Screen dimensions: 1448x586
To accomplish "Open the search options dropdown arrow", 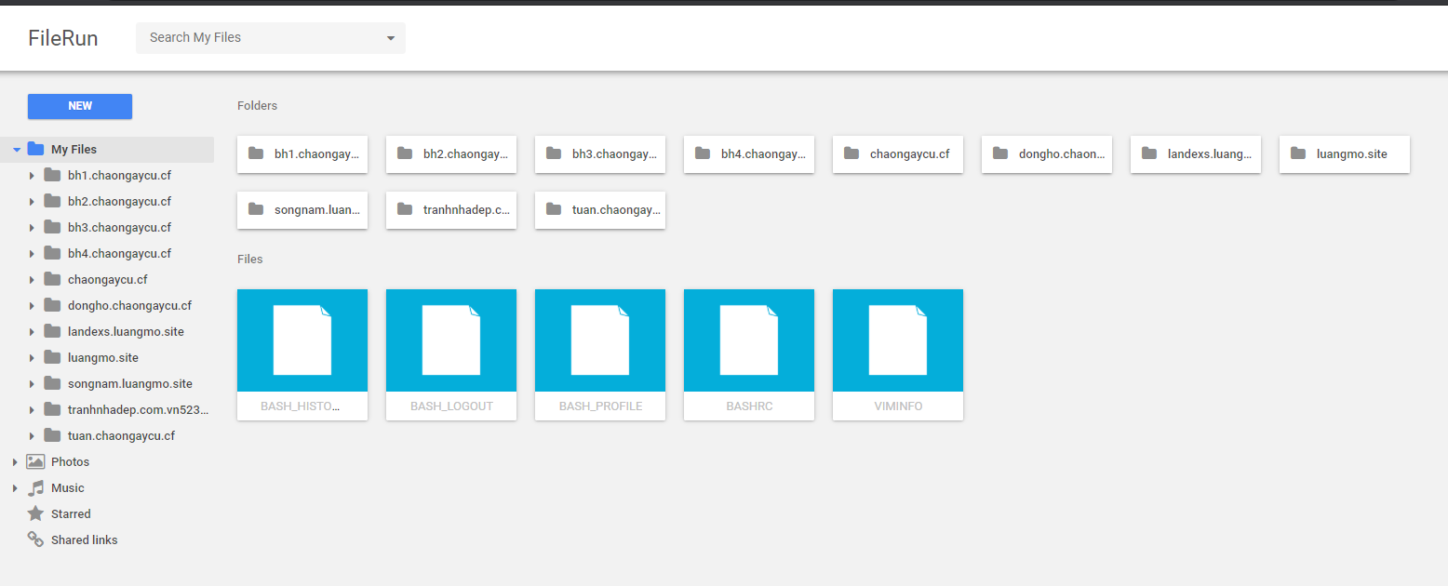I will tap(391, 38).
